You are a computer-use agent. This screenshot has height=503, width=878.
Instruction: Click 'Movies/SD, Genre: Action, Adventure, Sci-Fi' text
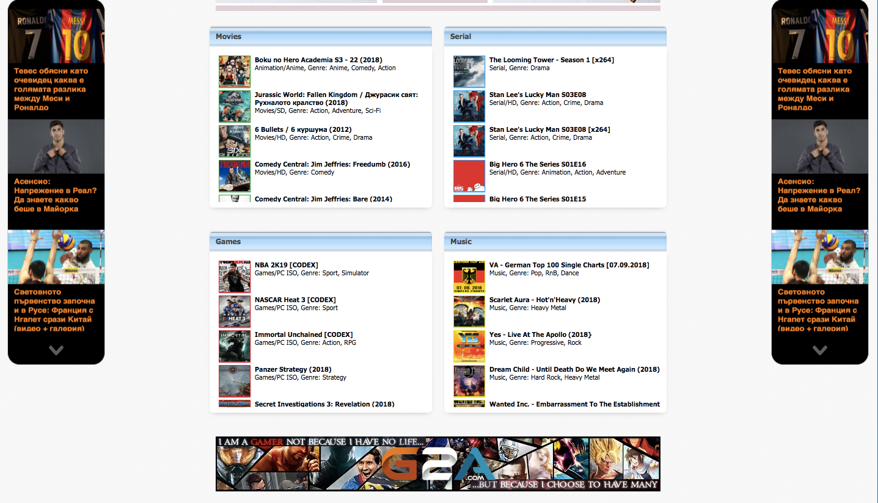tap(318, 110)
